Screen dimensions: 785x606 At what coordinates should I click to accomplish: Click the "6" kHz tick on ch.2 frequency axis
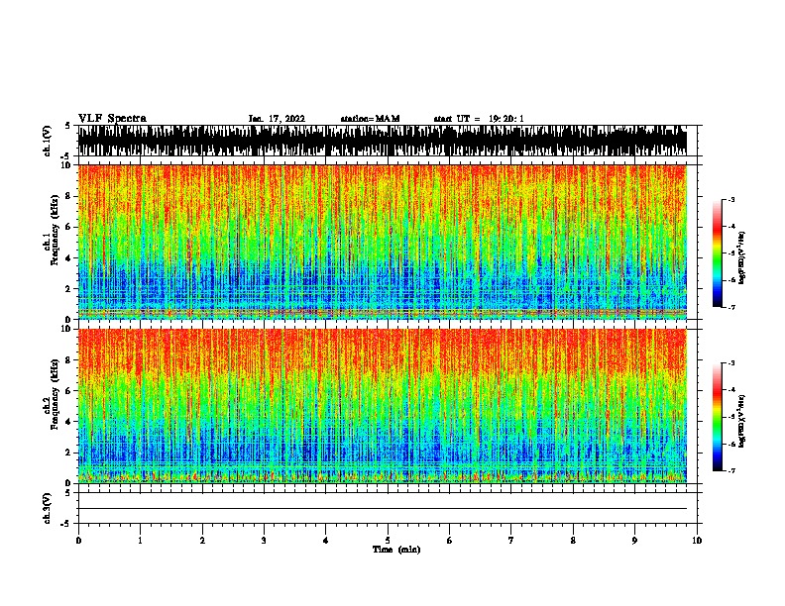[x=70, y=390]
